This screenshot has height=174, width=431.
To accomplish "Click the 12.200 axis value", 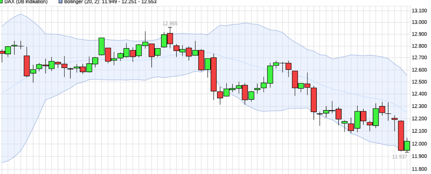I will 419,119.
